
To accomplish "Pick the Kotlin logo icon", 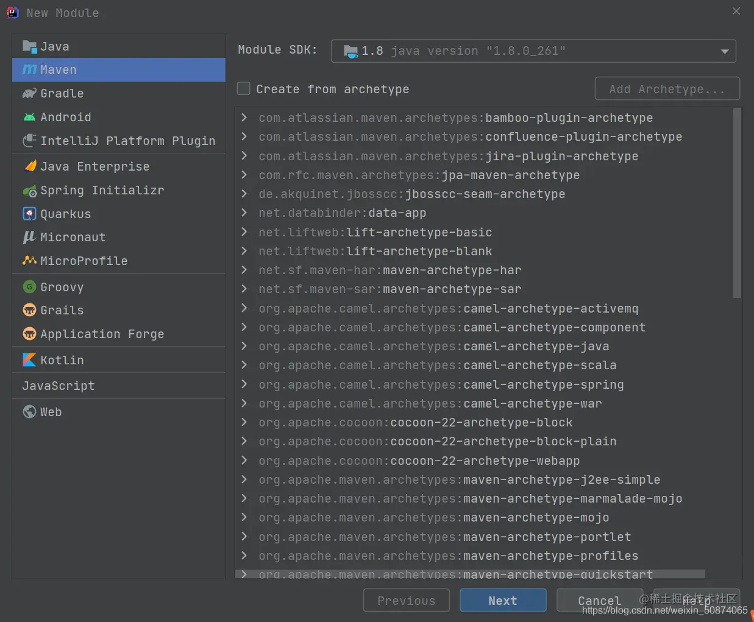I will [x=29, y=360].
